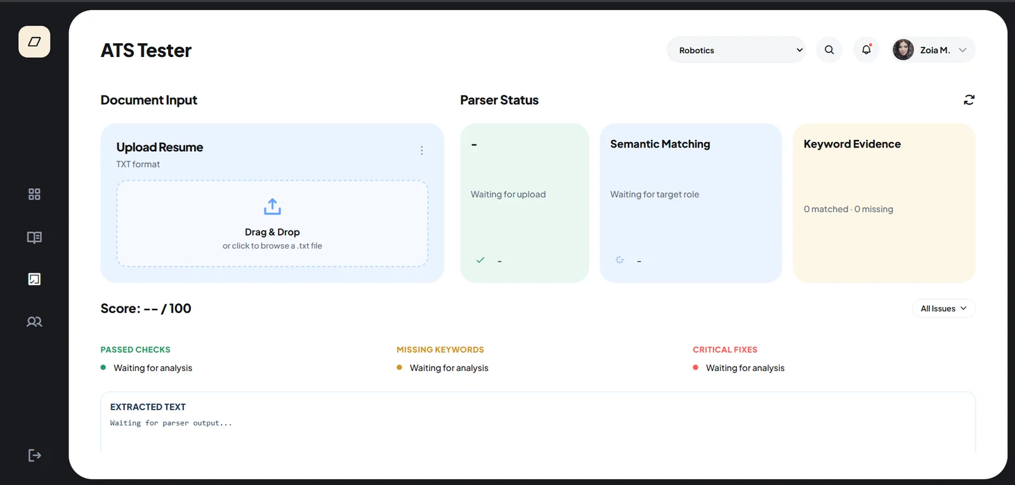Open the Robotics role dropdown
Screen dimensions: 1015x485
(736, 50)
